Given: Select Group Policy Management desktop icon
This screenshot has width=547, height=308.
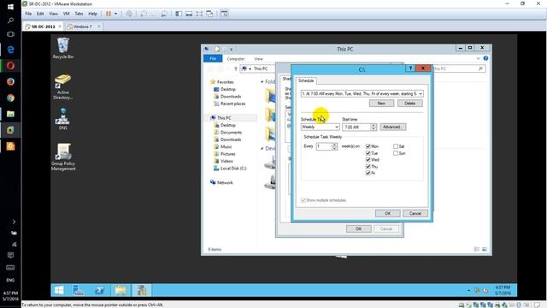Looking at the screenshot, I should (63, 157).
